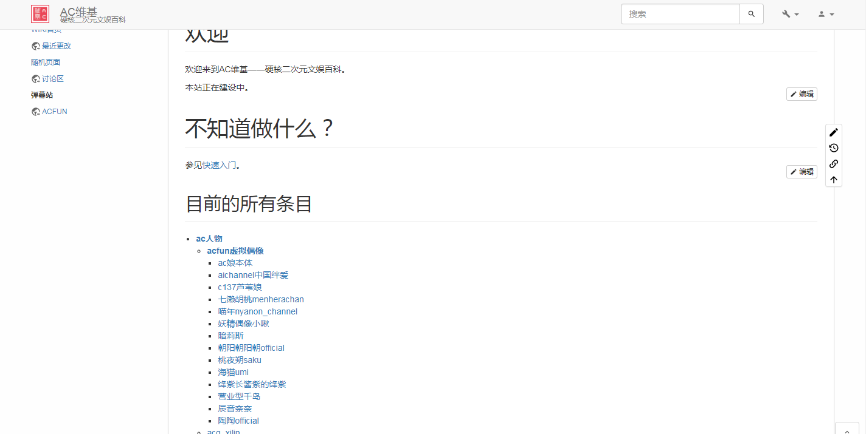The width and height of the screenshot is (866, 434).
Task: Follow the 快速入门 link
Action: point(219,165)
